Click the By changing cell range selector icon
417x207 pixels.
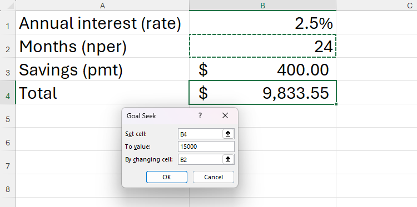pyautogui.click(x=228, y=159)
